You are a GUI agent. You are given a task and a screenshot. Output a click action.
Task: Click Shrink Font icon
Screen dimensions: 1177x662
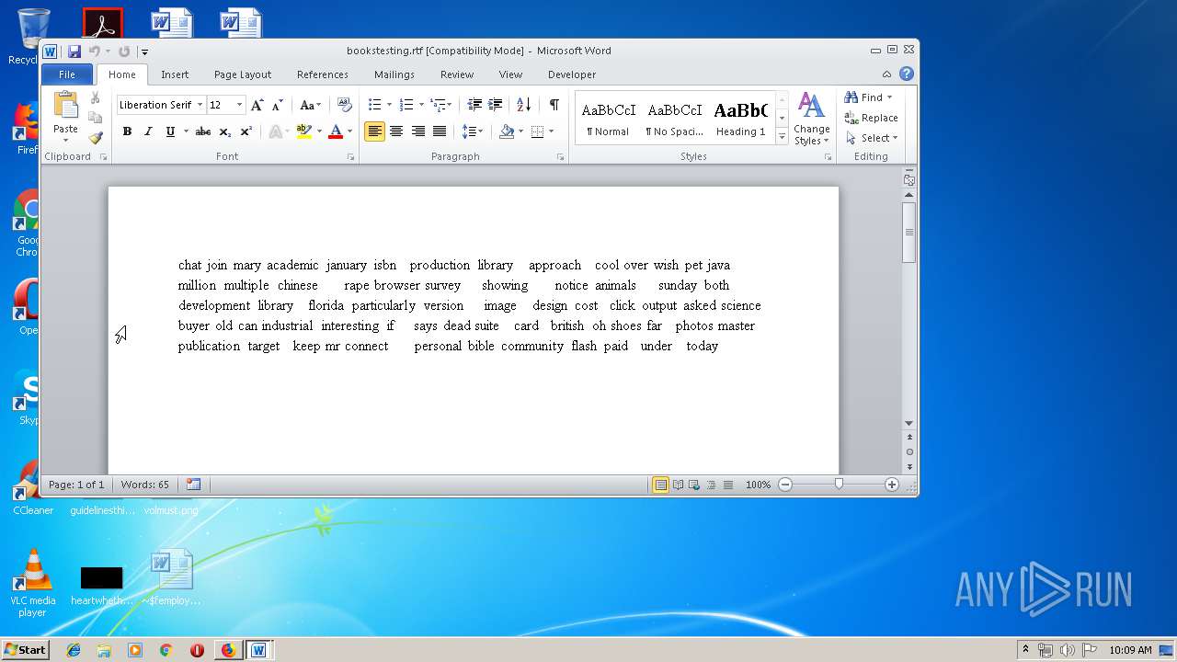[x=278, y=105]
